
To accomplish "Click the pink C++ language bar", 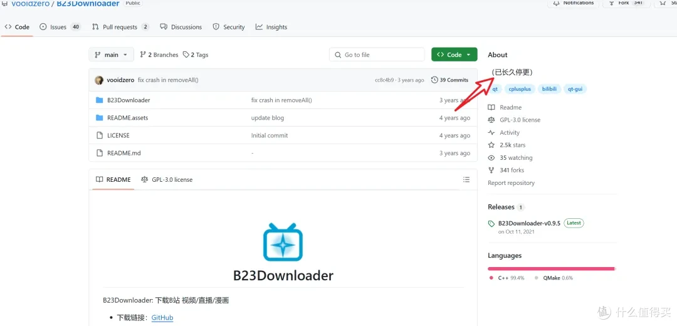I will coord(551,268).
